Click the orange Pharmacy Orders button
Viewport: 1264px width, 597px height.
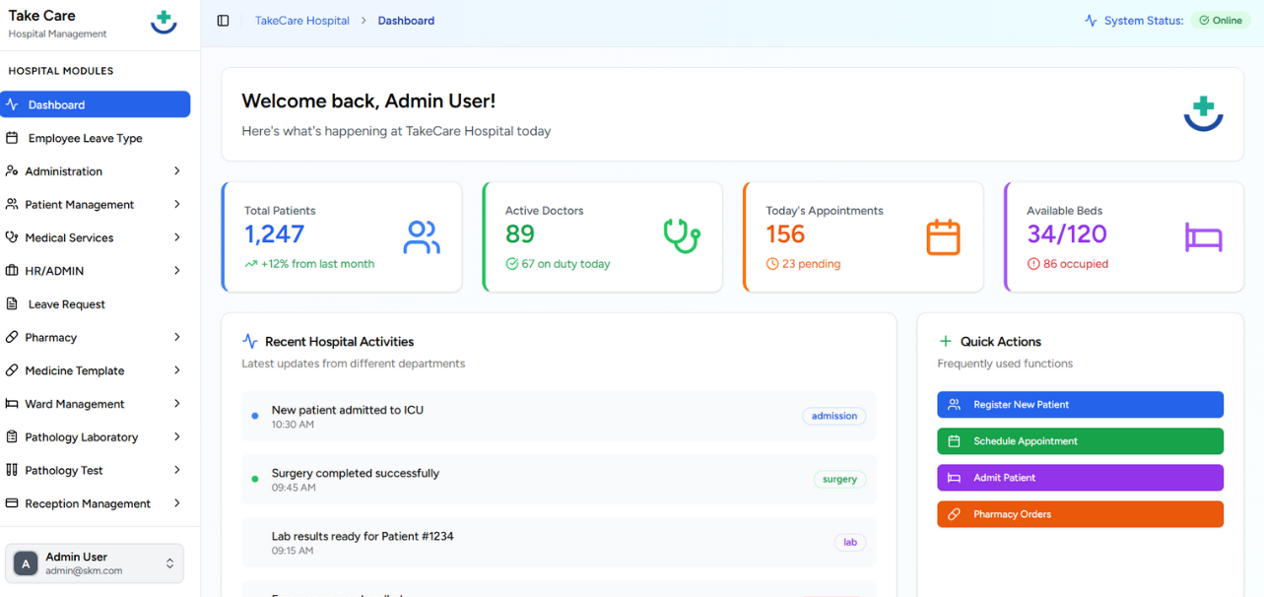pyautogui.click(x=1080, y=514)
